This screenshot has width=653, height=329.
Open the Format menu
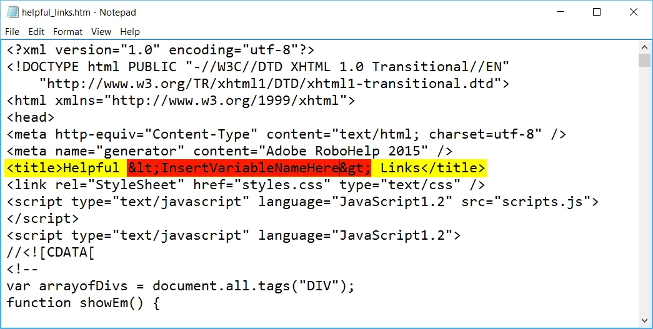pos(68,32)
